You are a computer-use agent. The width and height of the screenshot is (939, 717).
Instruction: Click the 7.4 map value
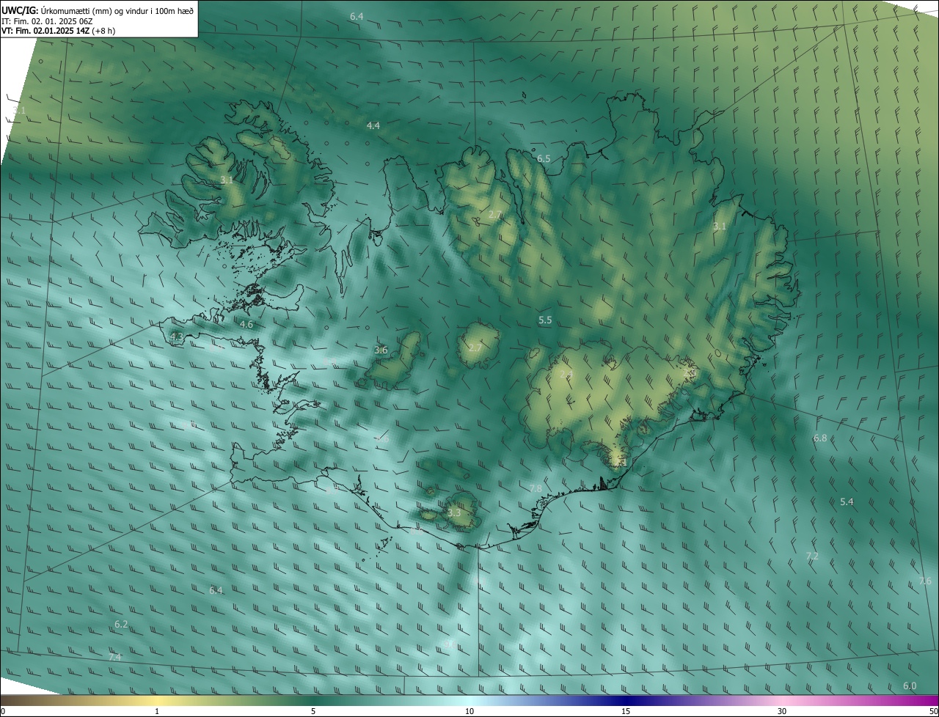point(114,658)
